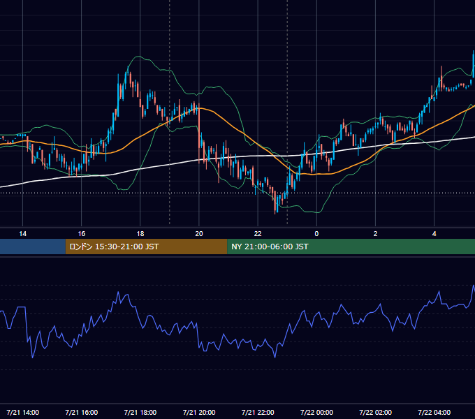The height and width of the screenshot is (419, 475).
Task: Click the 4 hour label on price chart axis
Action: pos(434,234)
